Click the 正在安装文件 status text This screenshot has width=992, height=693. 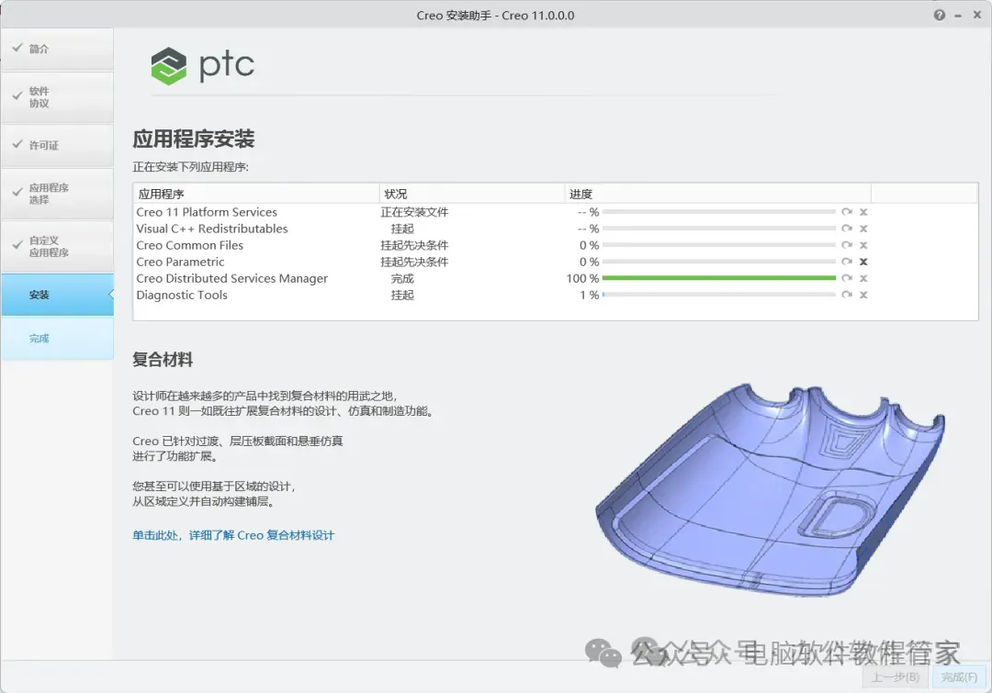coord(414,212)
